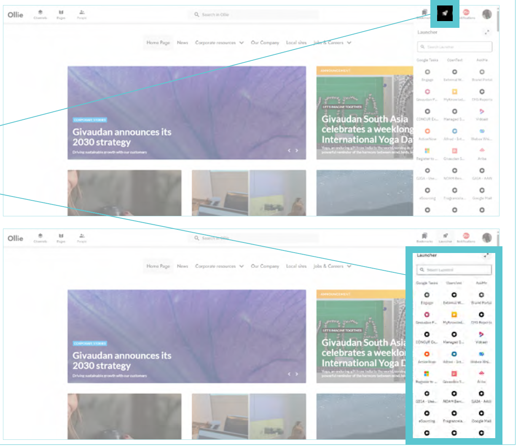521x447 pixels.
Task: Select the News tab in the upper screenshot
Action: [x=183, y=43]
